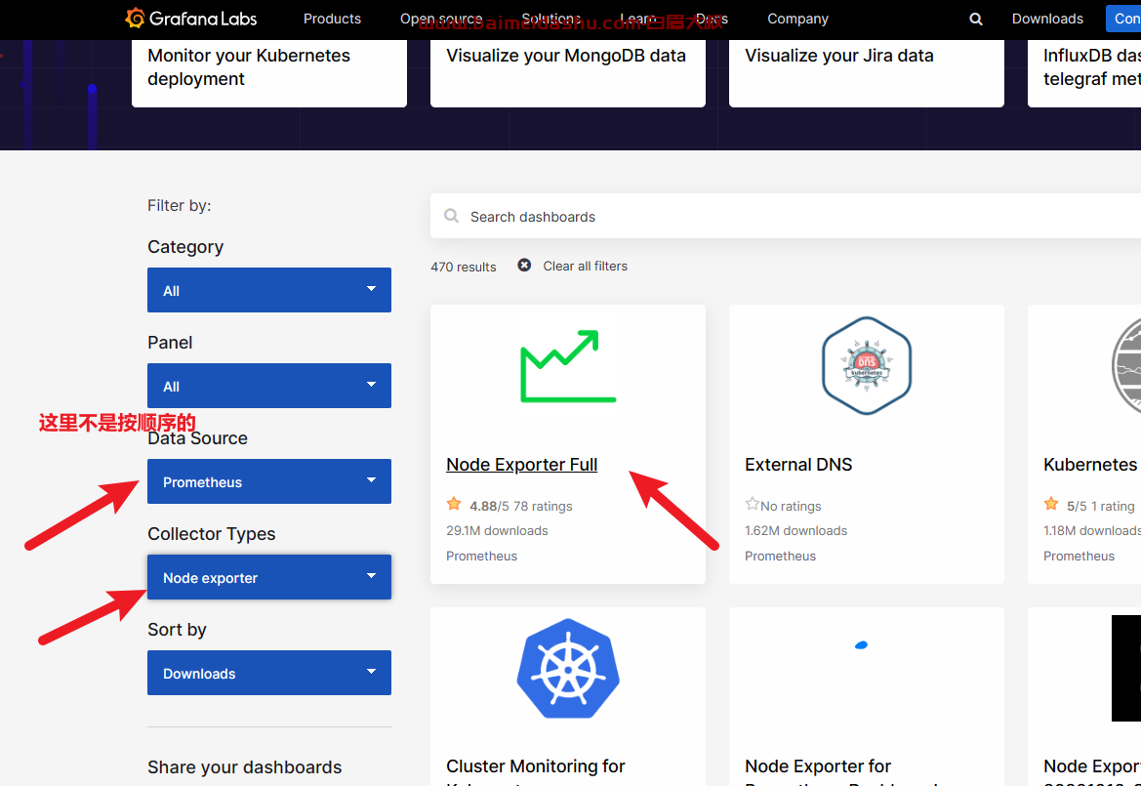Open the Products menu
This screenshot has height=786, width=1141.
(332, 19)
